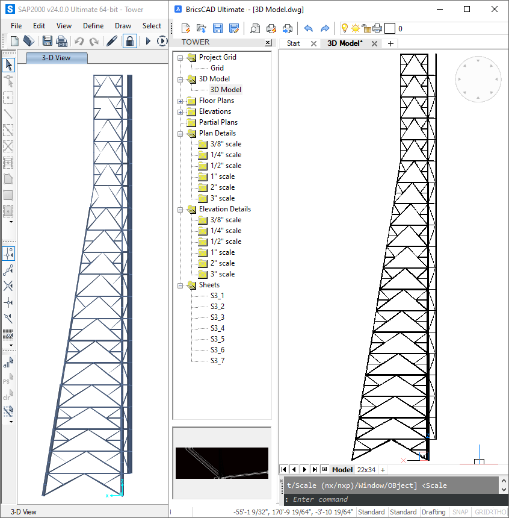Select the pointer tool in SAP2000 sidebar
Screen dimensions: 509x518
click(x=8, y=64)
